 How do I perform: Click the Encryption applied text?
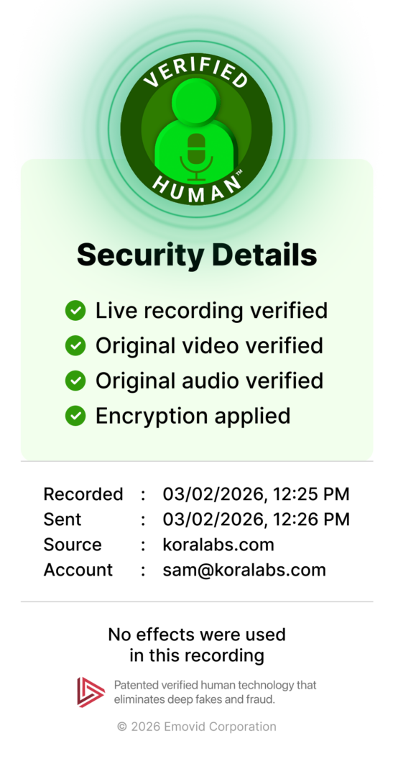click(193, 417)
